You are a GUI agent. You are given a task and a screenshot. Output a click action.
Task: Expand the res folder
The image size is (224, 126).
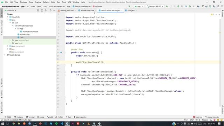(x=8, y=49)
